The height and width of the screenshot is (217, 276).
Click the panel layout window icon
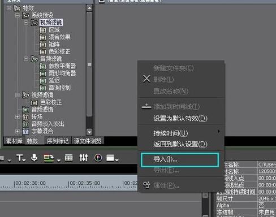(x=110, y=158)
